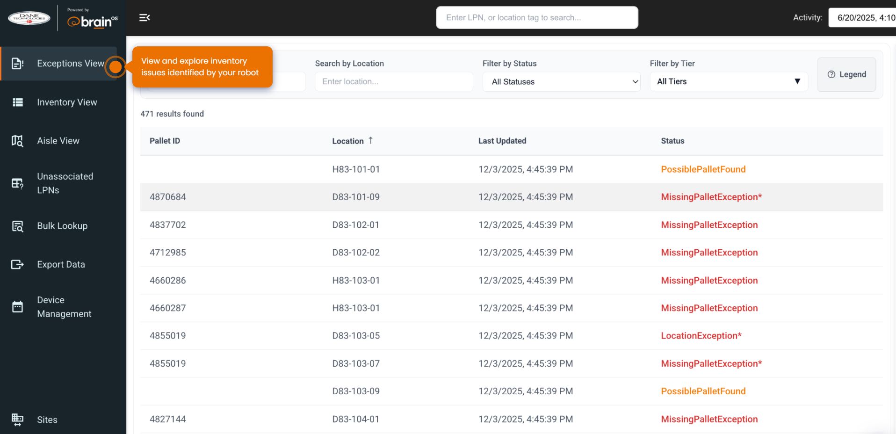Click the orange tooltip hotspot marker
Image resolution: width=896 pixels, height=434 pixels.
coord(116,67)
